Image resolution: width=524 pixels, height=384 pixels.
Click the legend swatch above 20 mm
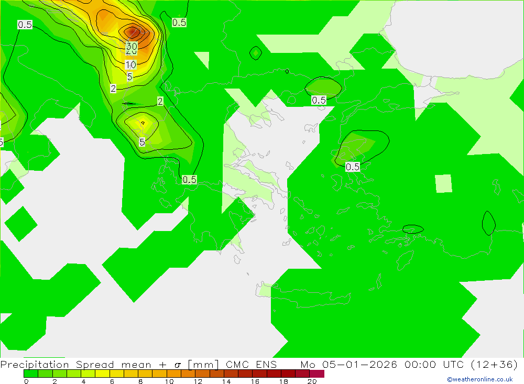(317, 374)
